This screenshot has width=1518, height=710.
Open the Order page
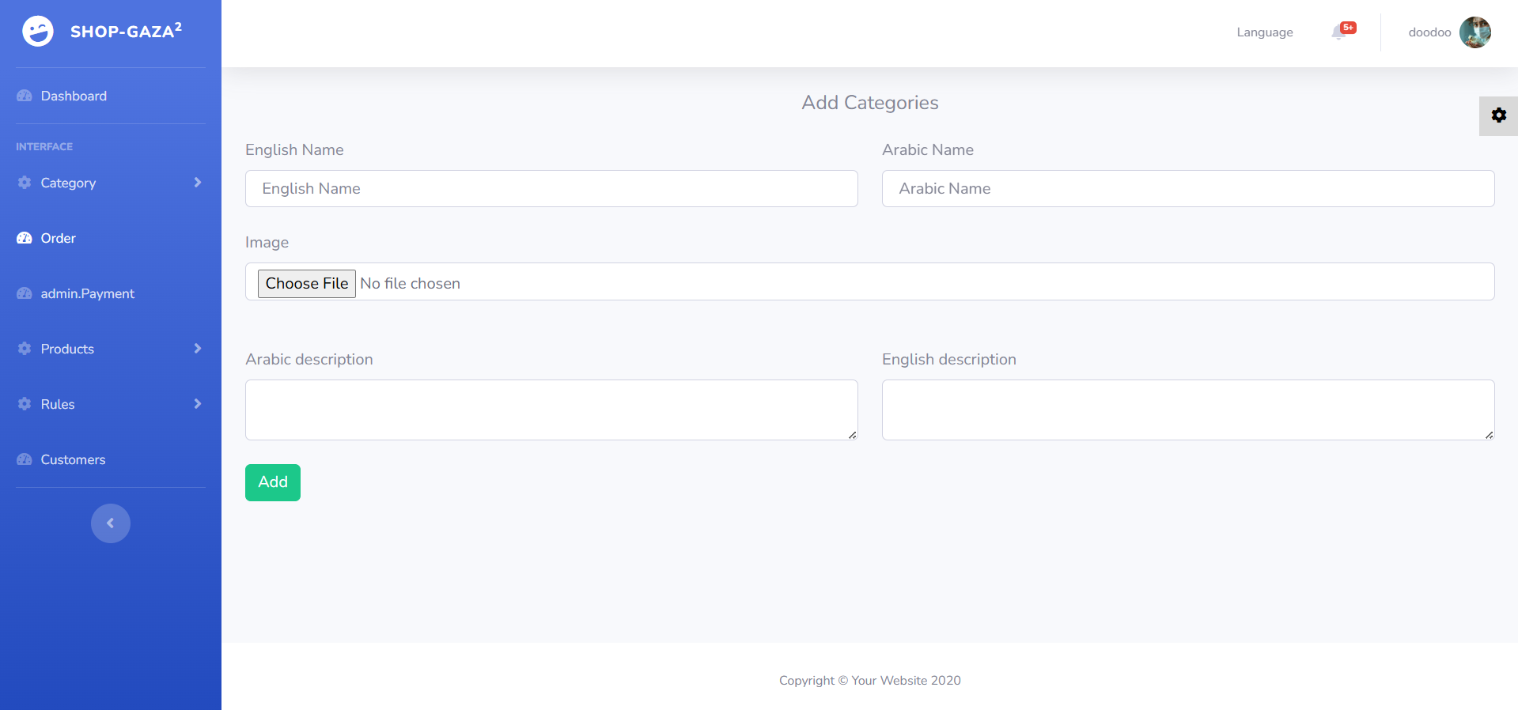click(x=111, y=238)
